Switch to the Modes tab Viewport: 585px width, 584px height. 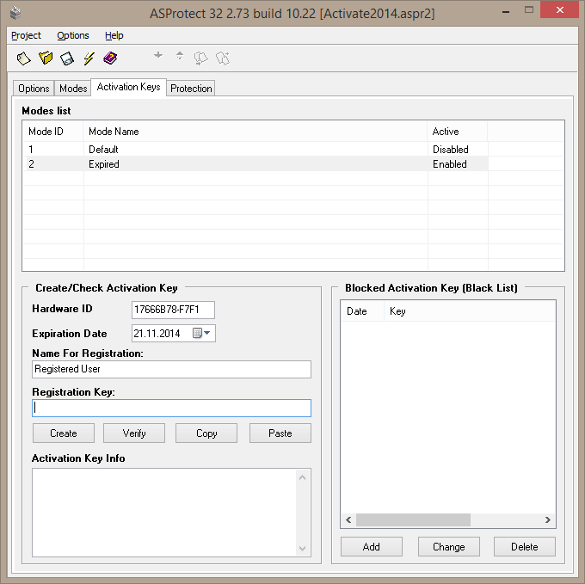pyautogui.click(x=73, y=89)
